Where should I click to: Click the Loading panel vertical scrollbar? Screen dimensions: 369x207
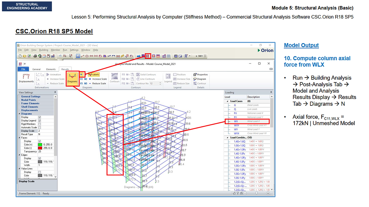coord(271,143)
